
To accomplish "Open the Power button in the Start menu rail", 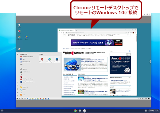I will click(x=18, y=96).
